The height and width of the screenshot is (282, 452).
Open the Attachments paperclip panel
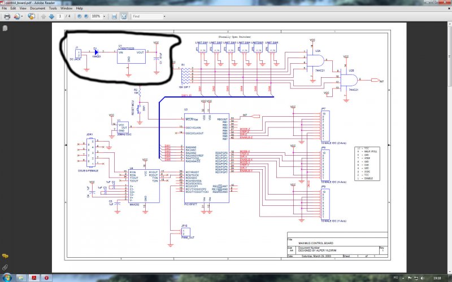(5, 267)
